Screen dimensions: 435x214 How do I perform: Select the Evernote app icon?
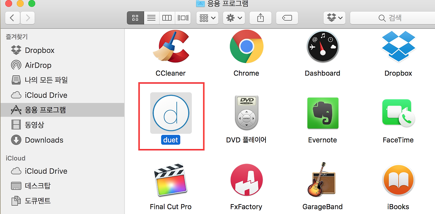point(323,113)
